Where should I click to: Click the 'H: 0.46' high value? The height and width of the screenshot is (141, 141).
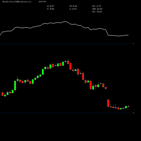[x=73, y=6]
